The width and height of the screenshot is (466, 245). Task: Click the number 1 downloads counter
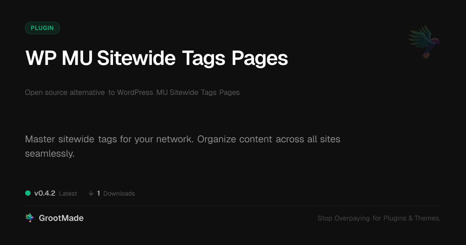[x=99, y=193]
